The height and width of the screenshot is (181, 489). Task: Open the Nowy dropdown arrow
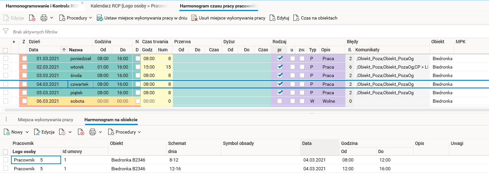point(27,132)
